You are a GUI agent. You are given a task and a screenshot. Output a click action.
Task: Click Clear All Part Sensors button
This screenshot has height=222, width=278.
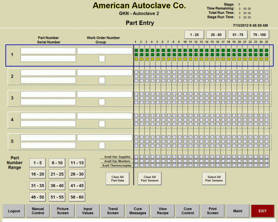tap(150, 179)
